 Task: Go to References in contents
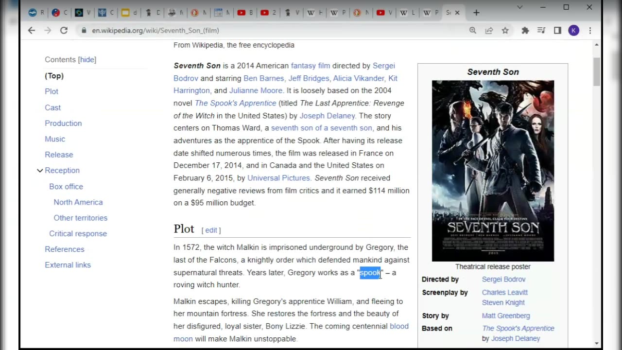(x=65, y=249)
